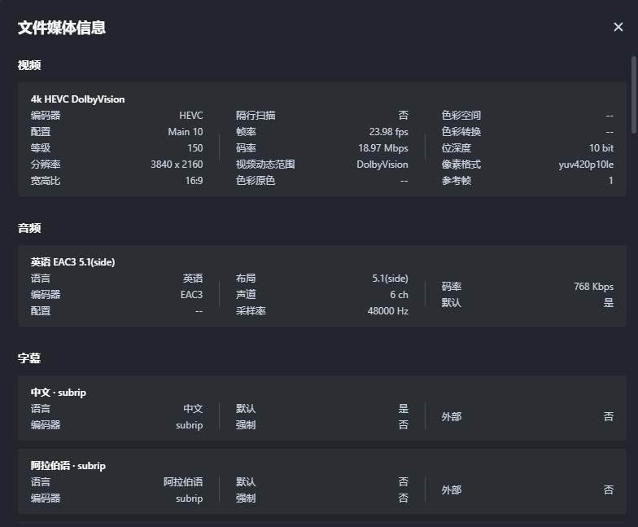The width and height of the screenshot is (638, 527).
Task: Click the 23.98 fps frame rate value
Action: [x=388, y=132]
